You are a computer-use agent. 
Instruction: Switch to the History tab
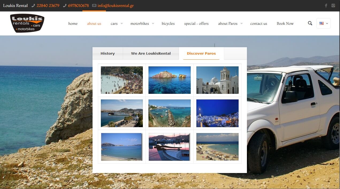(108, 53)
